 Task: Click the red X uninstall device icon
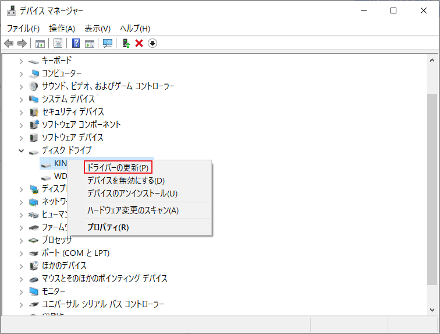[139, 43]
